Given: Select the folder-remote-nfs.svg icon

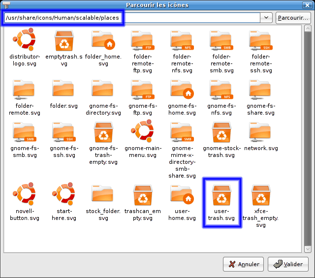Looking at the screenshot, I should pos(182,40).
